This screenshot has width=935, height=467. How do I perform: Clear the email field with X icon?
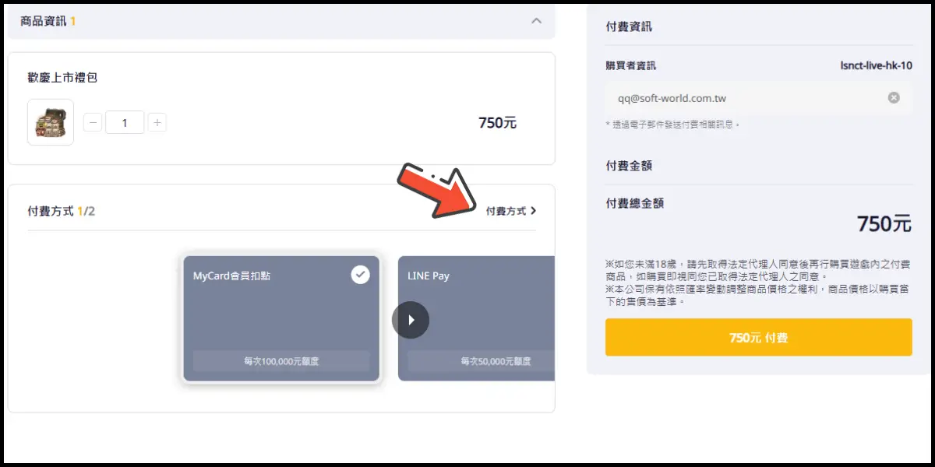point(894,98)
